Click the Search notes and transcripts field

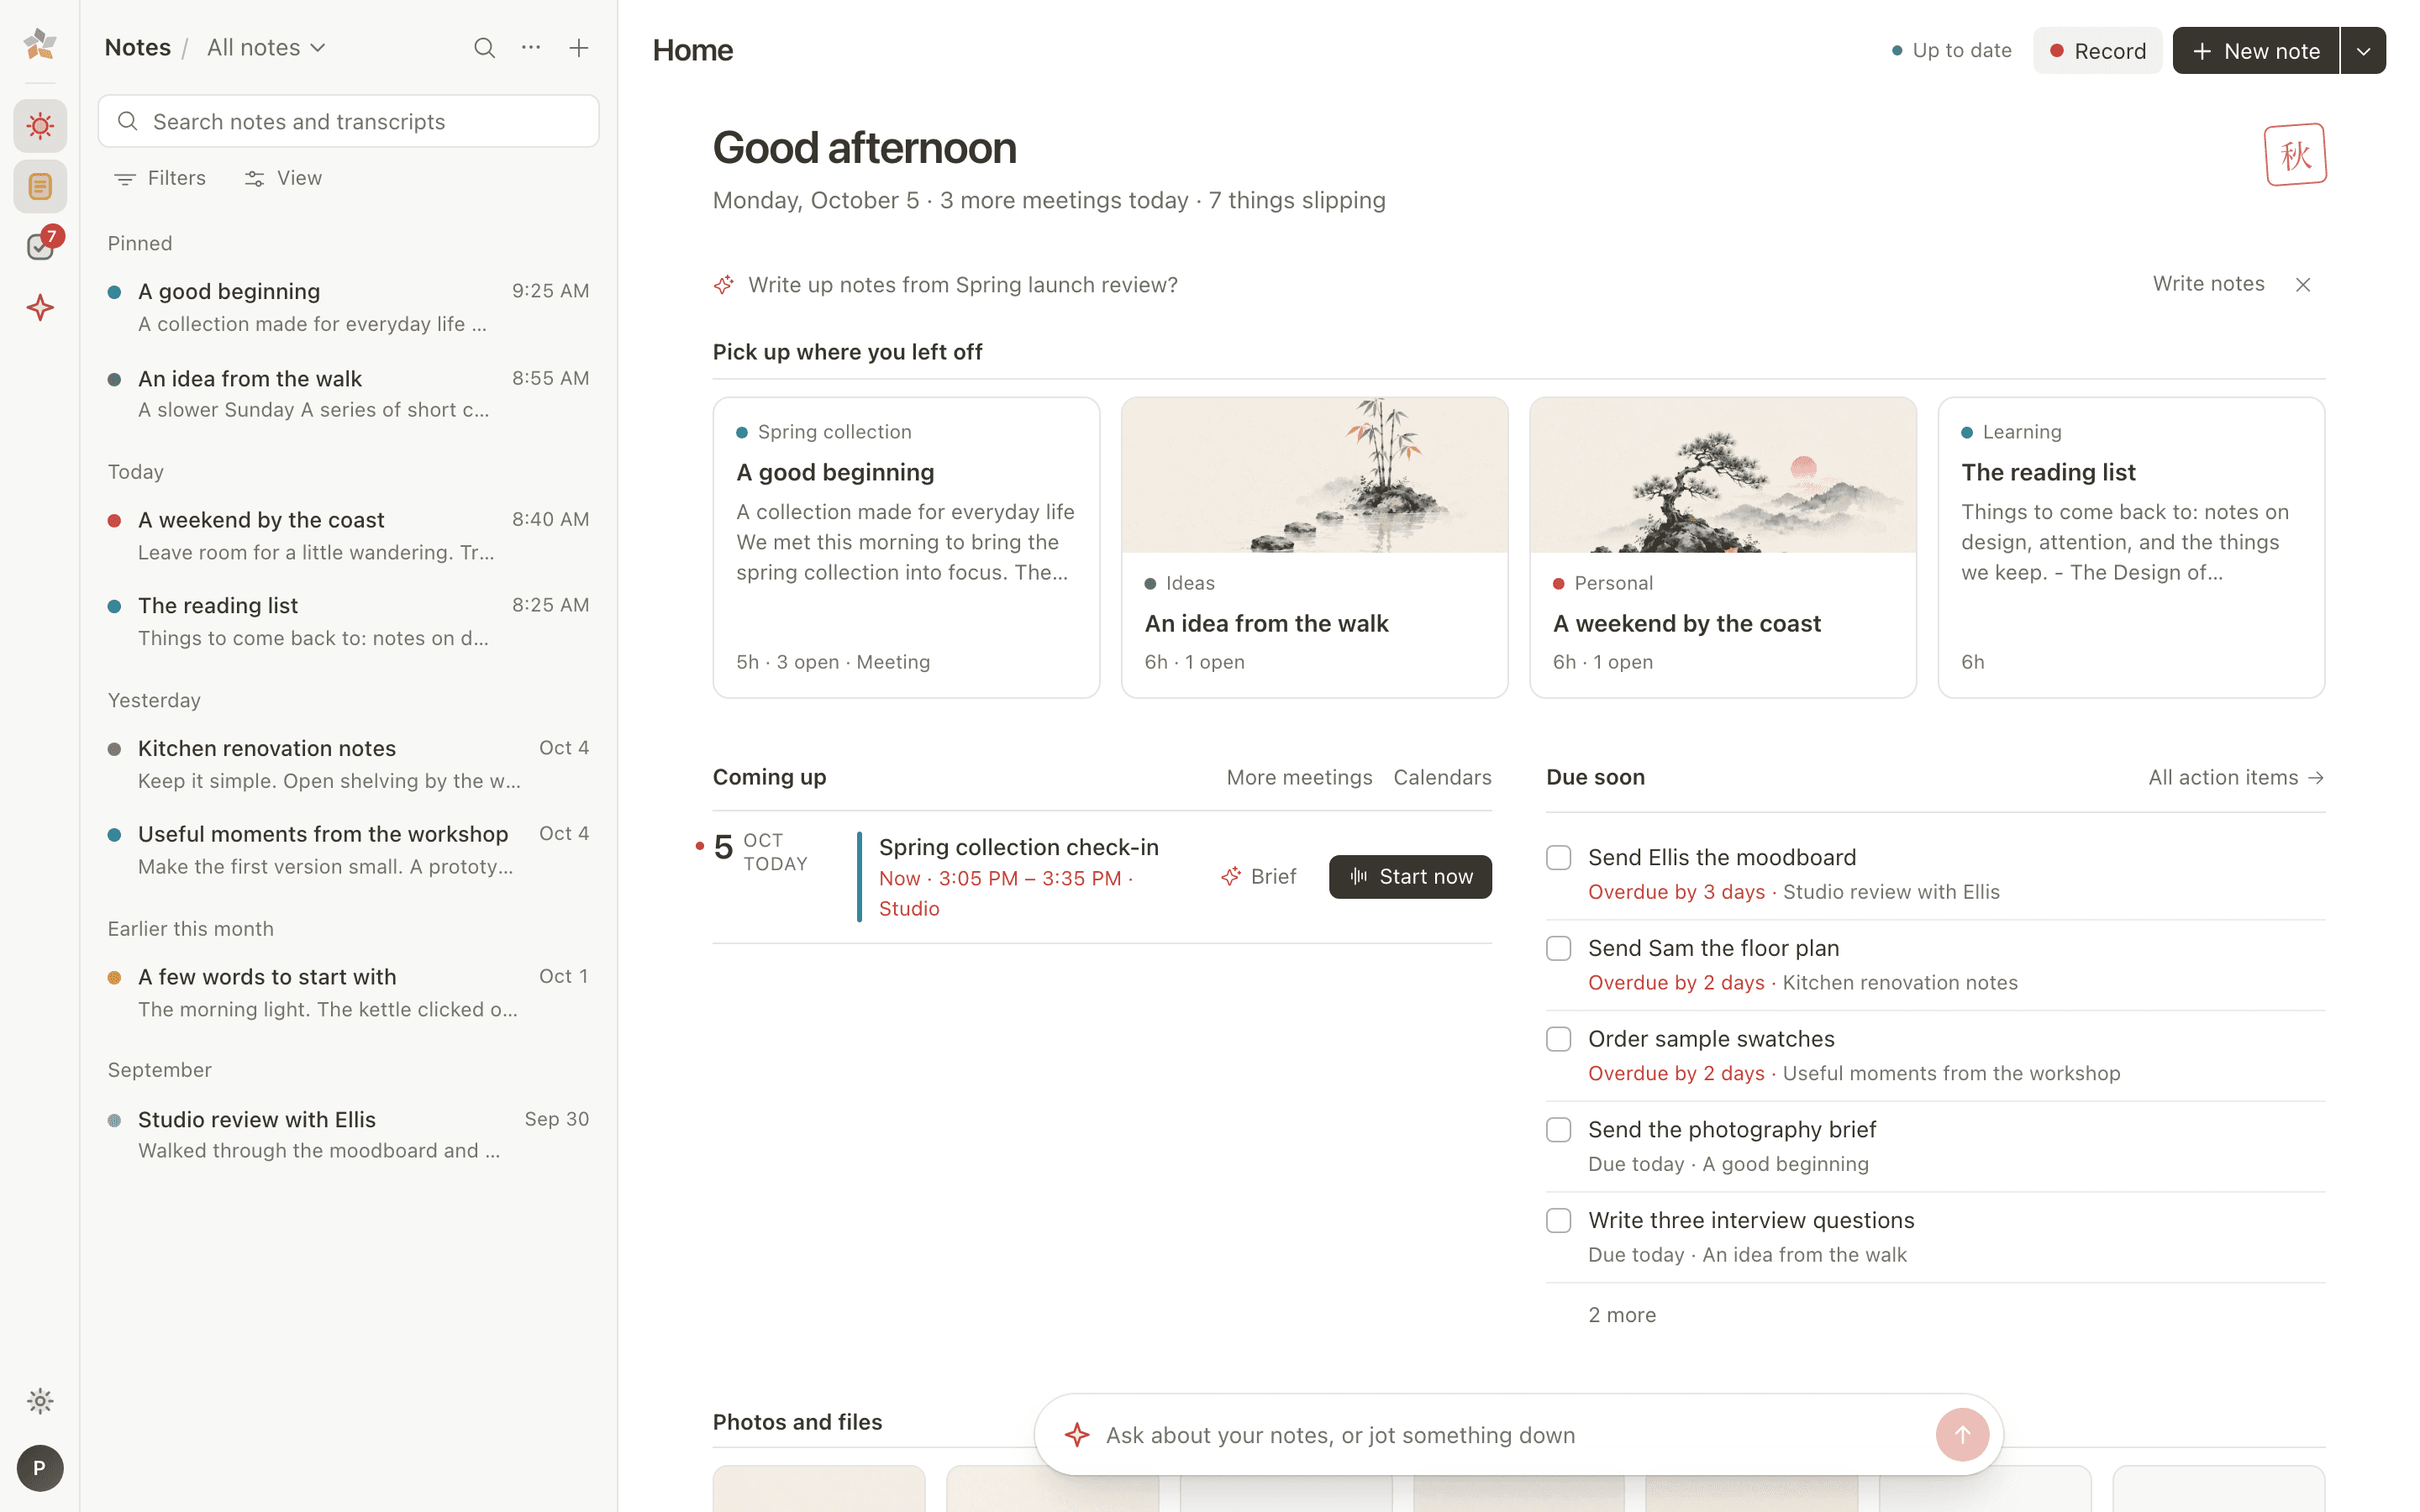pos(349,122)
